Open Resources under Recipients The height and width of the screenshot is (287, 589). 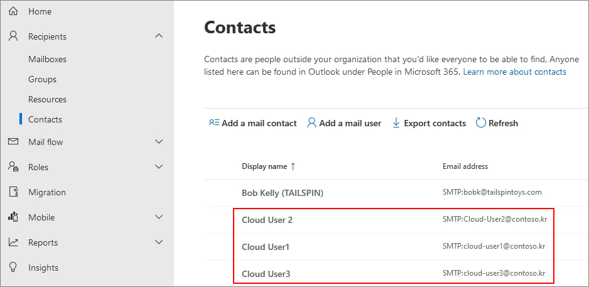(x=47, y=100)
